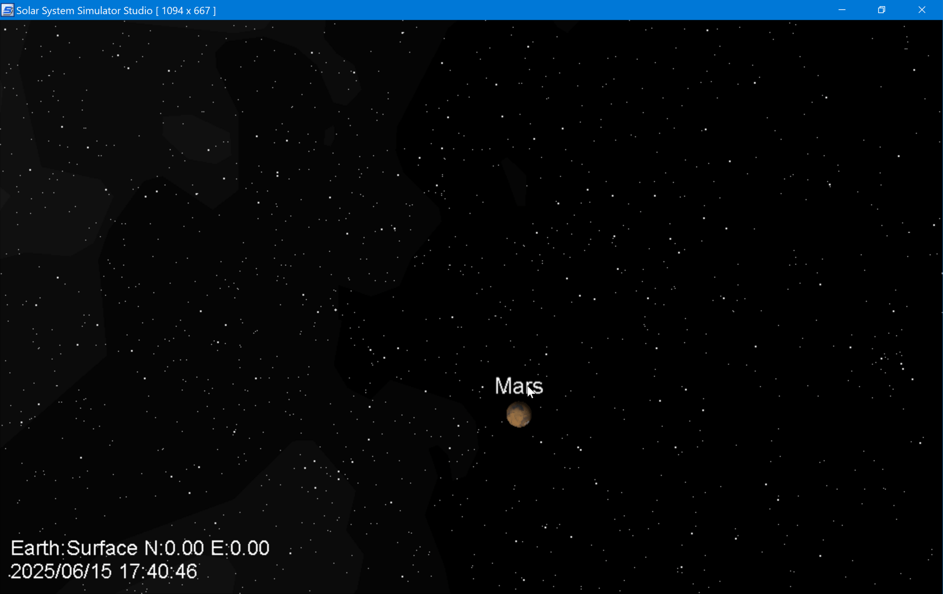Viewport: 943px width, 594px height.
Task: Click the 2025/06/15 date display
Action: (x=61, y=572)
